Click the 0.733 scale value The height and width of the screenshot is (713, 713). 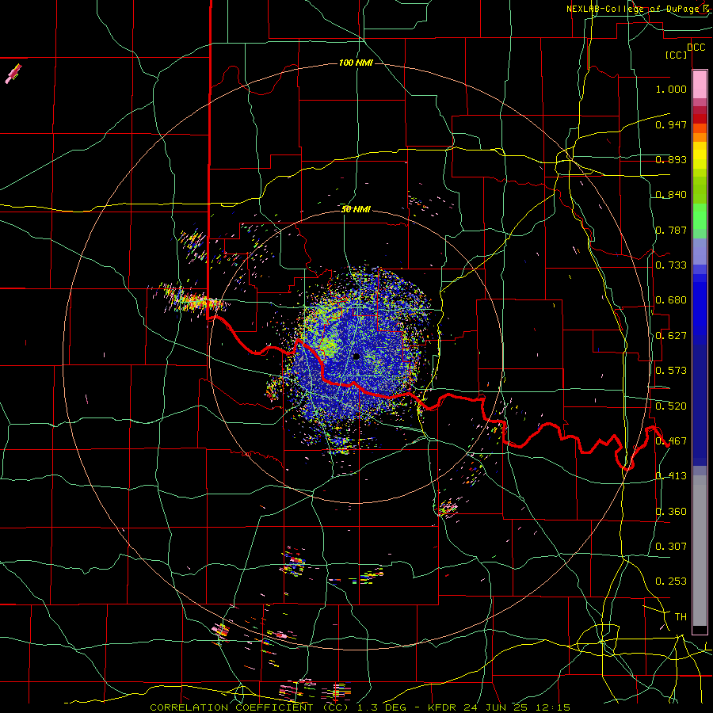671,265
